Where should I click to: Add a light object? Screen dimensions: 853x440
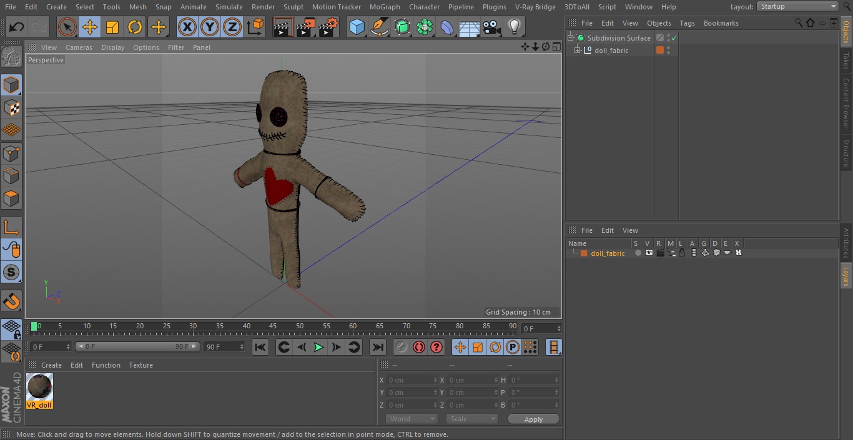pyautogui.click(x=514, y=27)
